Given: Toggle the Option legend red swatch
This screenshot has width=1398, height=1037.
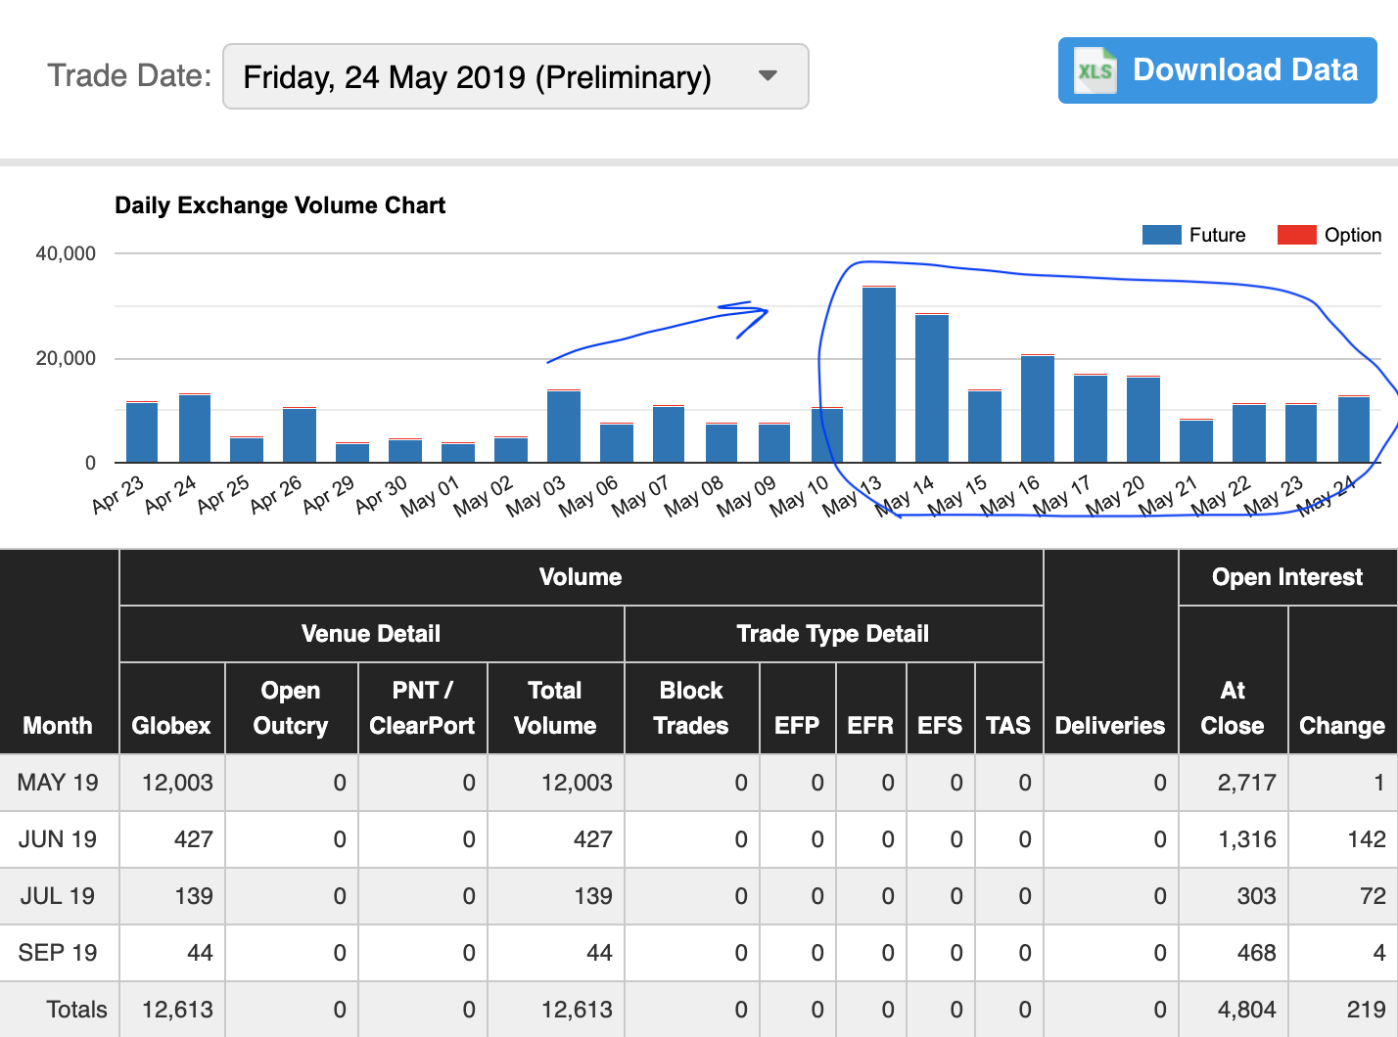Looking at the screenshot, I should [x=1296, y=235].
